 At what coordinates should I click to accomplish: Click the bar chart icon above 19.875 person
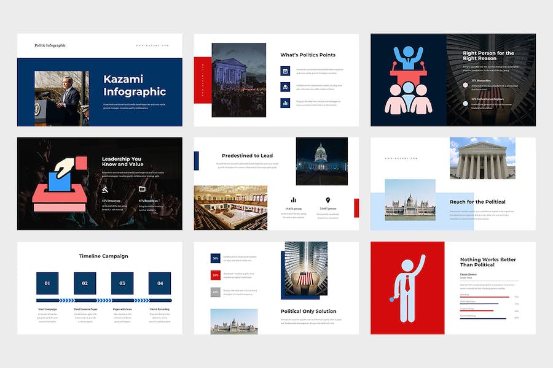[x=294, y=200]
